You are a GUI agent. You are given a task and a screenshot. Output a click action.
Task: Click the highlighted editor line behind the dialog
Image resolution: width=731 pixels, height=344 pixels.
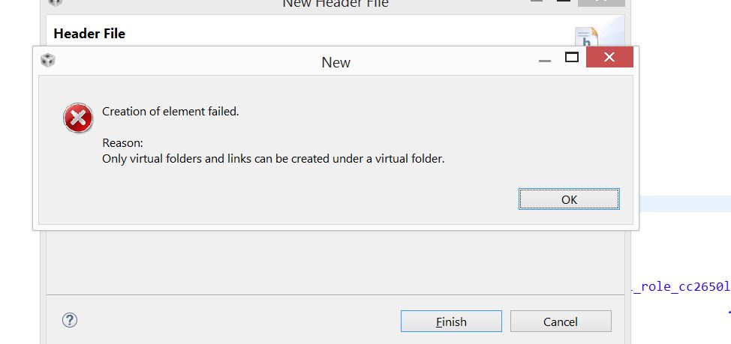683,203
